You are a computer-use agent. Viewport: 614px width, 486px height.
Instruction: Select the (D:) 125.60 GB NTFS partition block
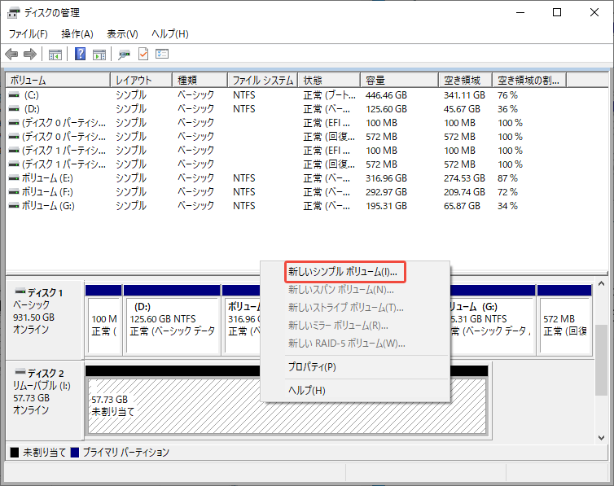coord(172,325)
